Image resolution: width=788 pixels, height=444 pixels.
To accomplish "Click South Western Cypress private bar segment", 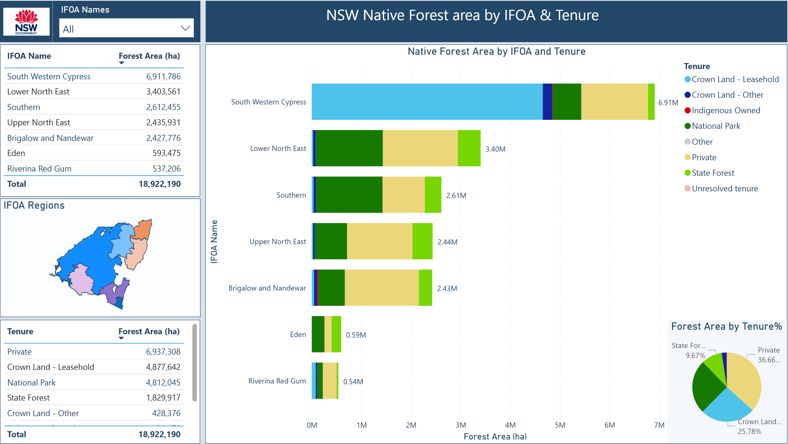I will point(614,102).
